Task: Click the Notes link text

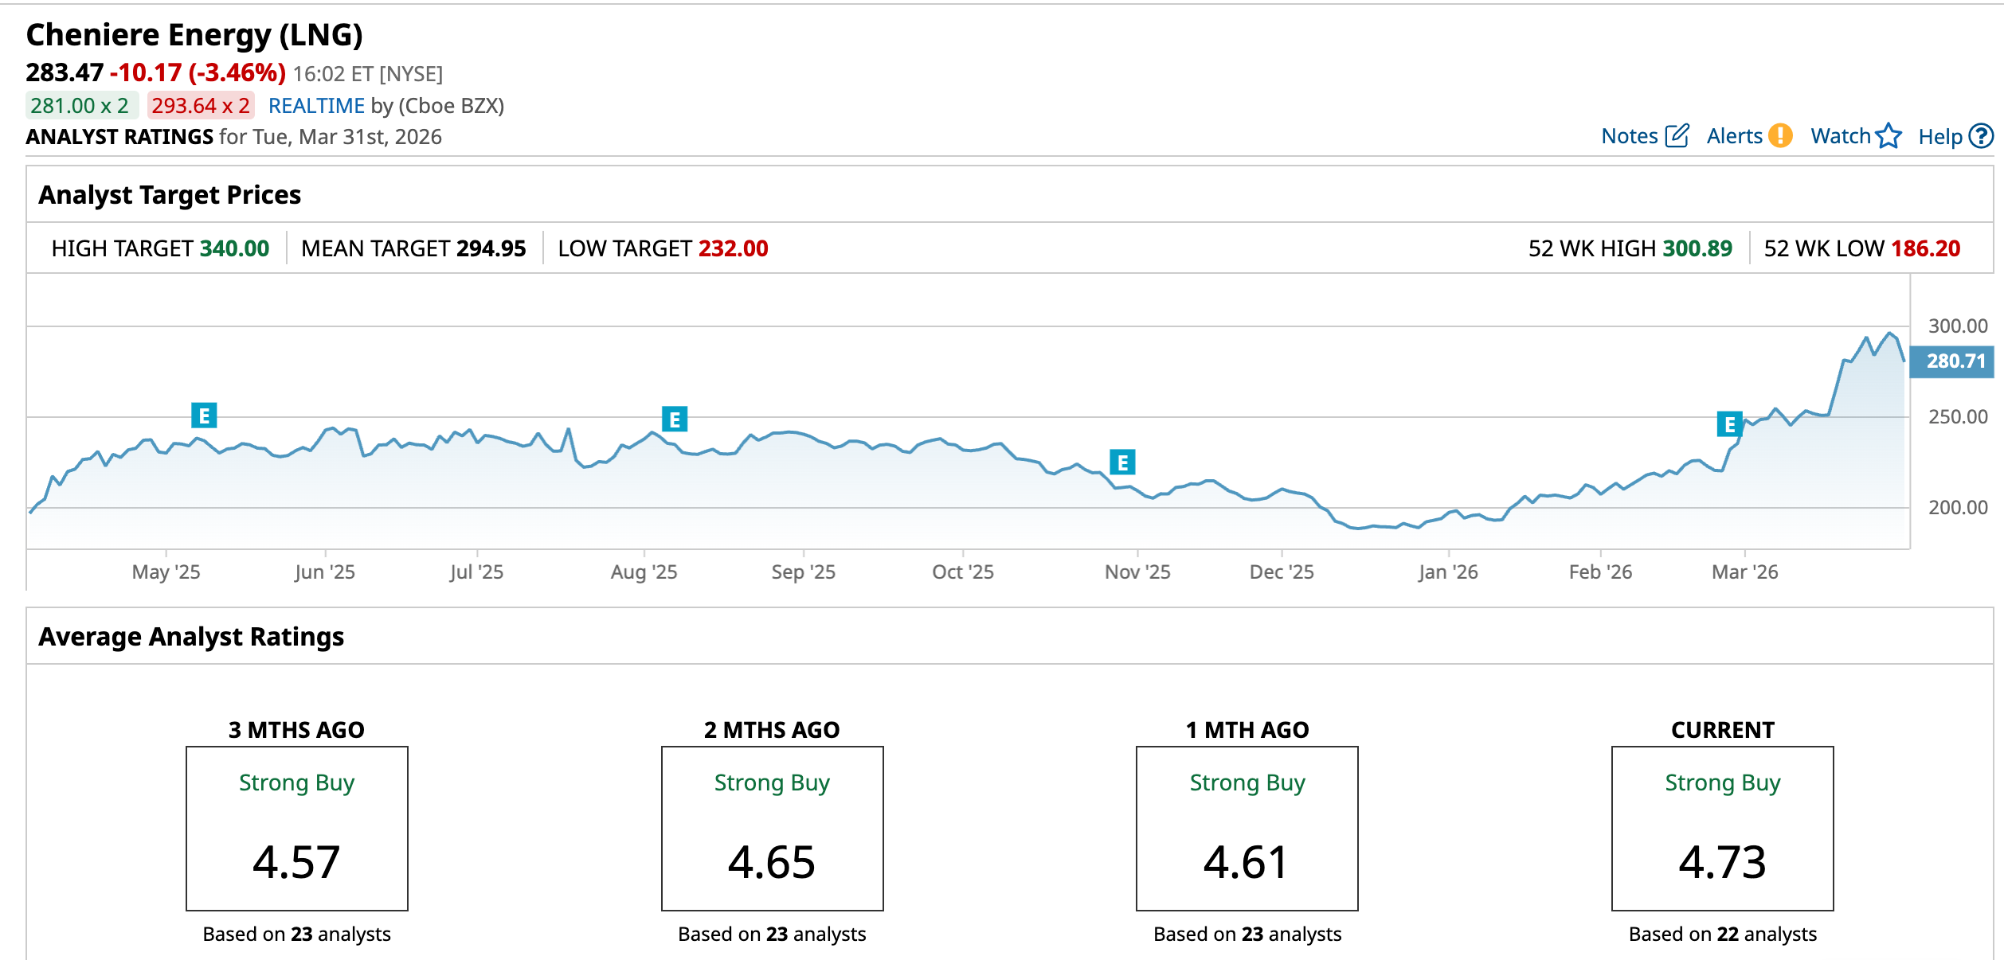Action: pyautogui.click(x=1629, y=136)
